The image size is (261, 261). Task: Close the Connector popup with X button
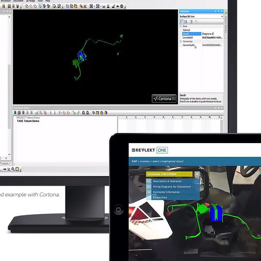tap(197, 174)
